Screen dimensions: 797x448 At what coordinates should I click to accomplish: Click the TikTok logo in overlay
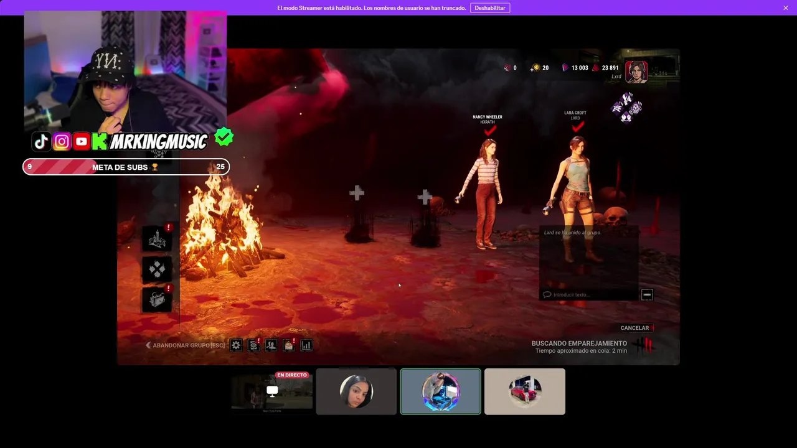pos(42,141)
